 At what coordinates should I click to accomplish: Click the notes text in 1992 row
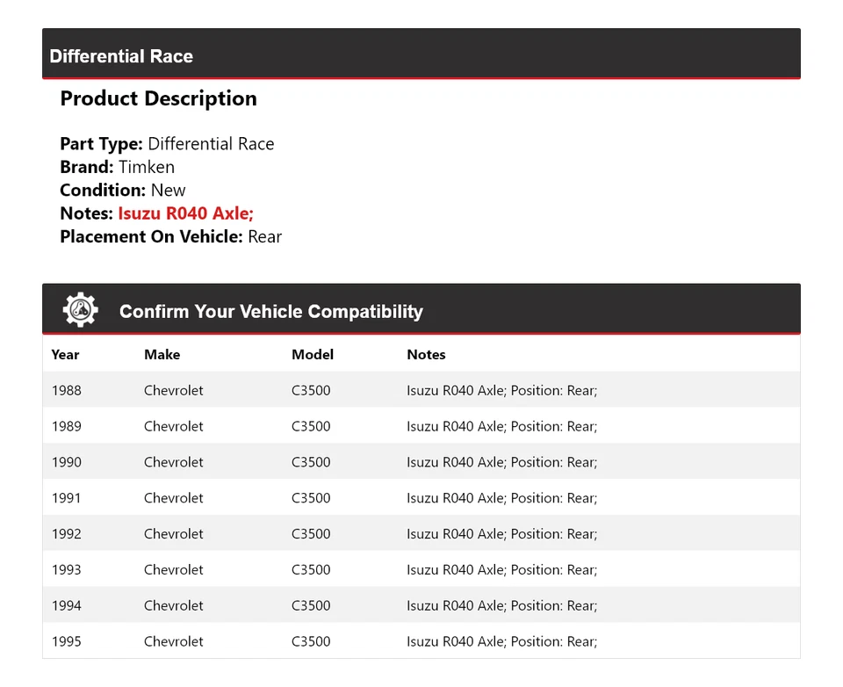click(501, 534)
